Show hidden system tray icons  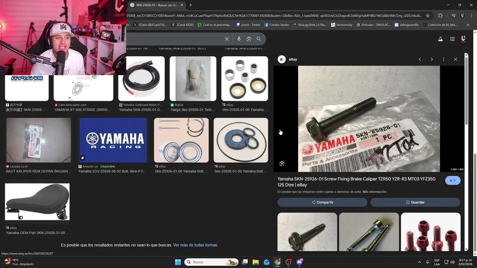(x=419, y=262)
